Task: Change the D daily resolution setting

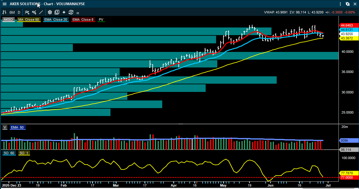Action: pyautogui.click(x=19, y=12)
